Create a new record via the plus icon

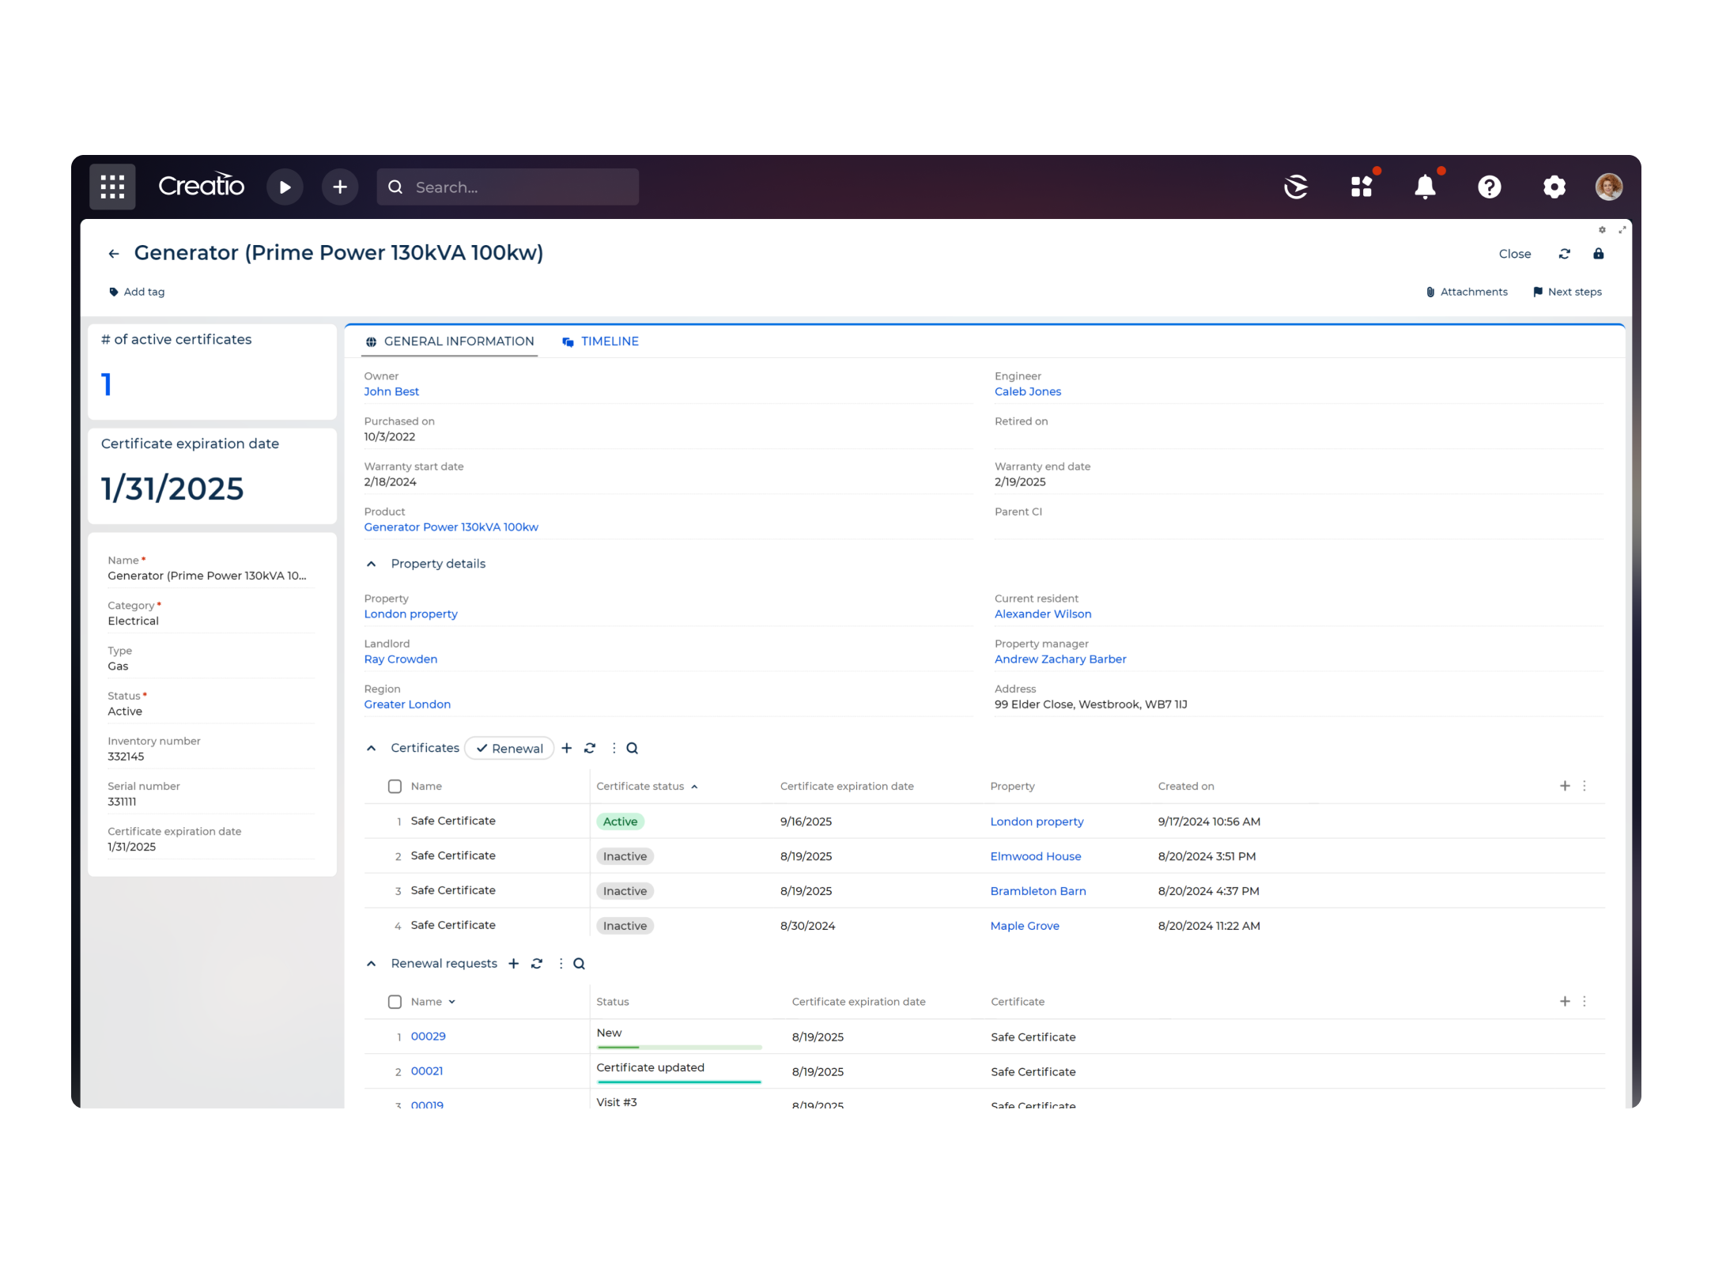[x=340, y=187]
